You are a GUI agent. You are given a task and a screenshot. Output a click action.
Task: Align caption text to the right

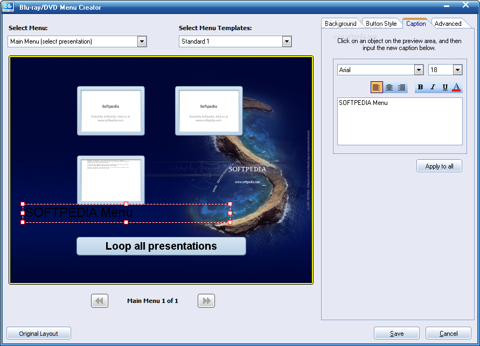tap(402, 87)
